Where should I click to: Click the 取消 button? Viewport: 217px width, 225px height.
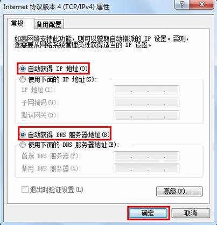pyautogui.click(x=191, y=213)
